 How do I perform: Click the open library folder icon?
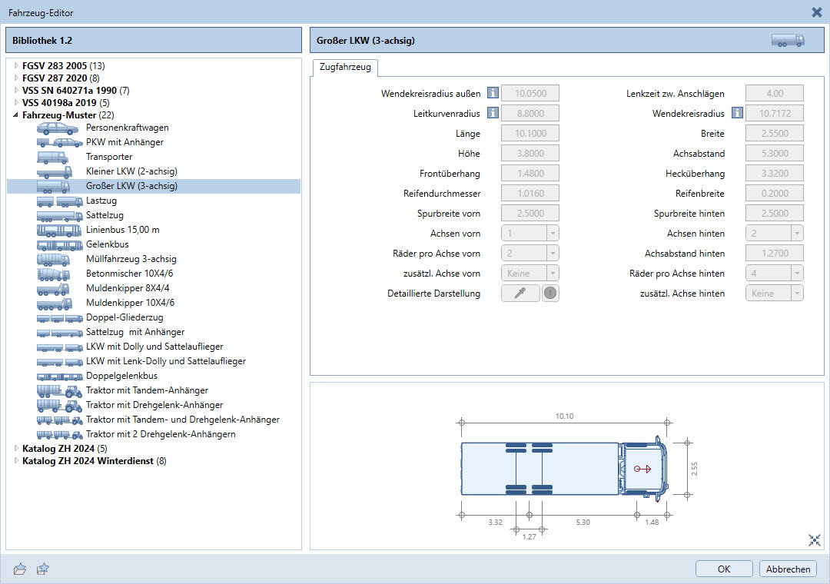pos(21,569)
